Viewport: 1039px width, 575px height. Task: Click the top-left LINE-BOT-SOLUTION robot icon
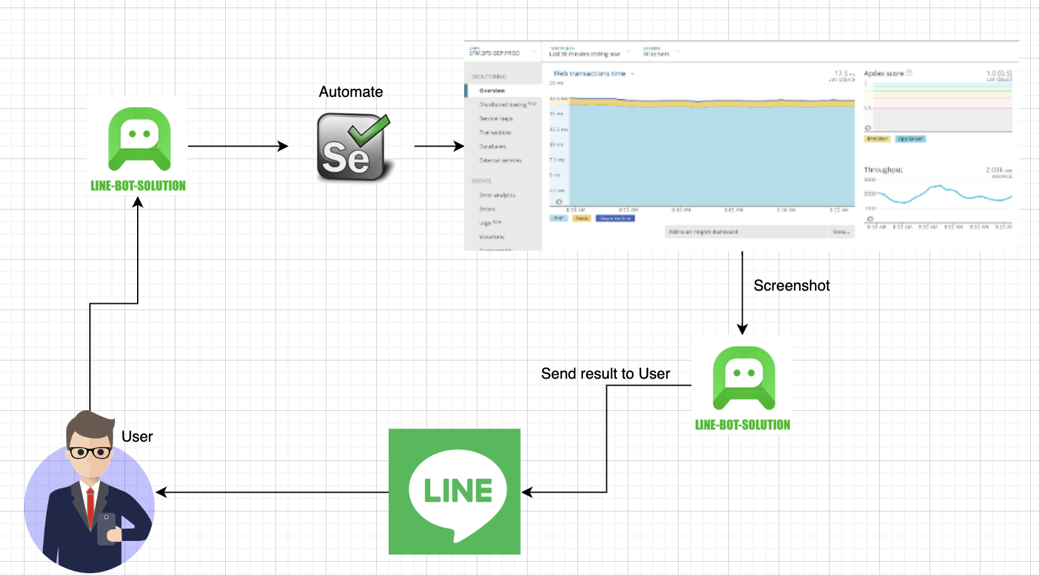coord(138,138)
